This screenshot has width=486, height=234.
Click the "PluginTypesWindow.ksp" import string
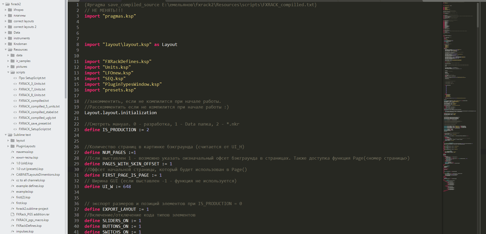coord(132,84)
